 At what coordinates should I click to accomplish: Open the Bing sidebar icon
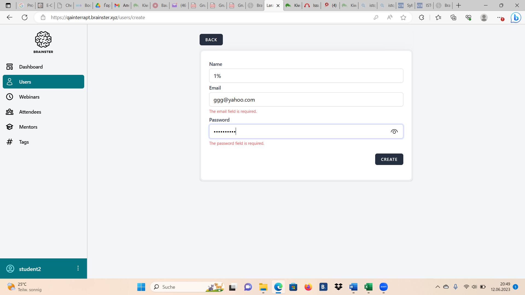tap(516, 17)
